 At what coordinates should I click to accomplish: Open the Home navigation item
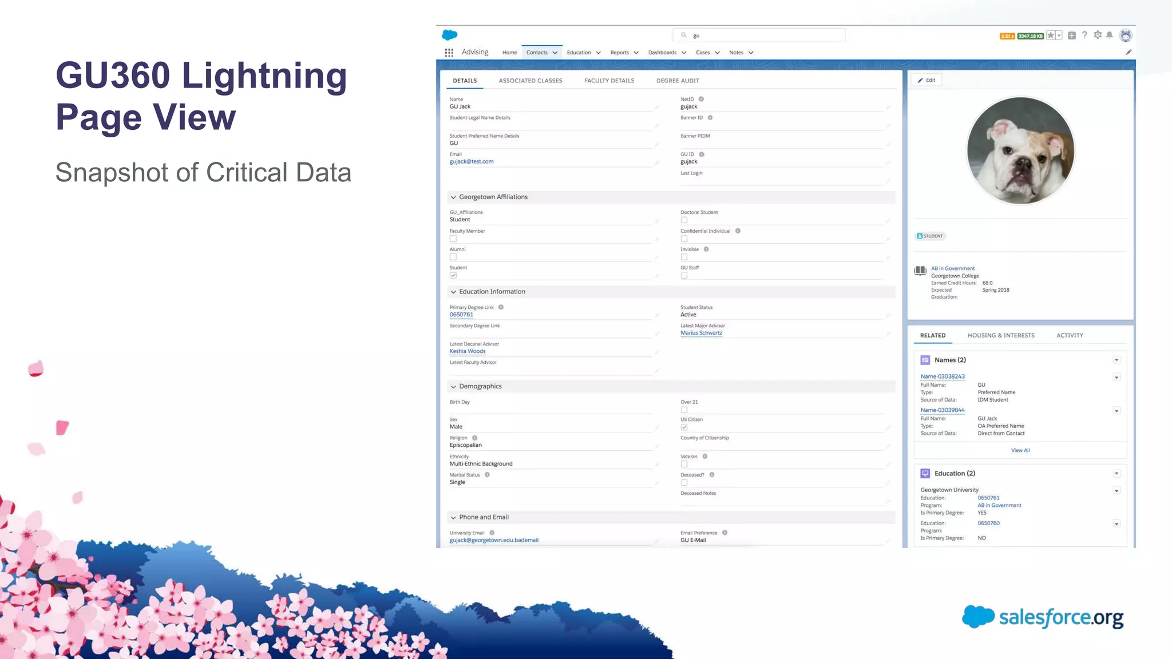[509, 53]
